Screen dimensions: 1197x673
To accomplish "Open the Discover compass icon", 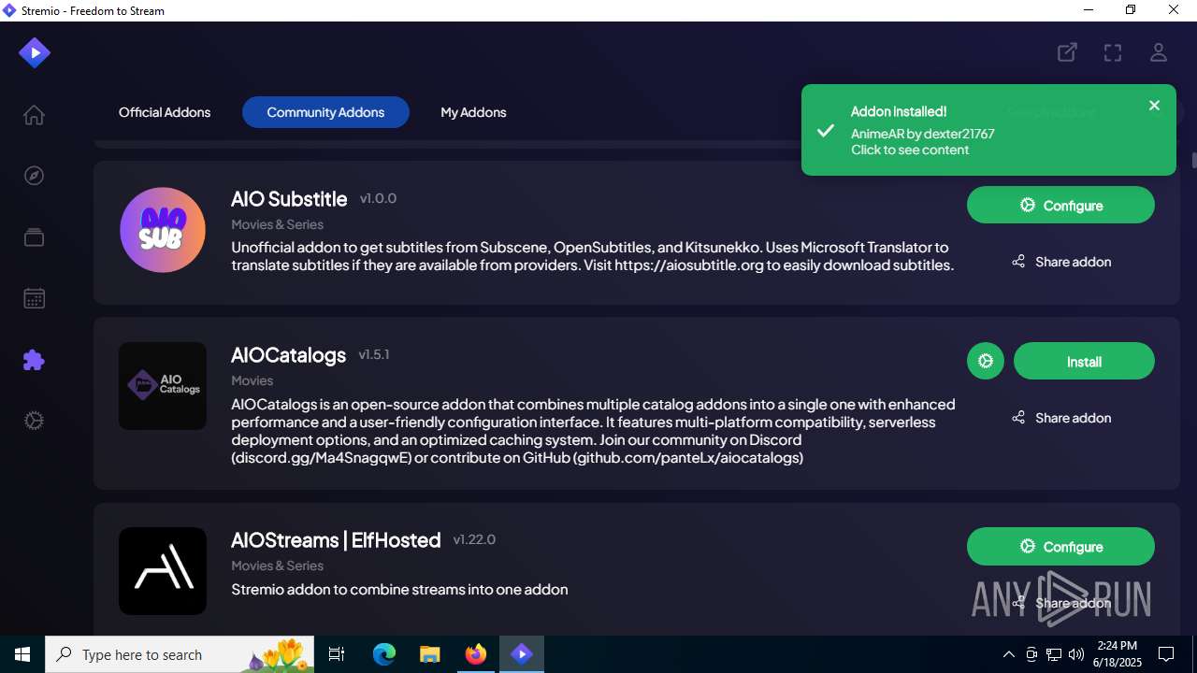I will 34,176.
